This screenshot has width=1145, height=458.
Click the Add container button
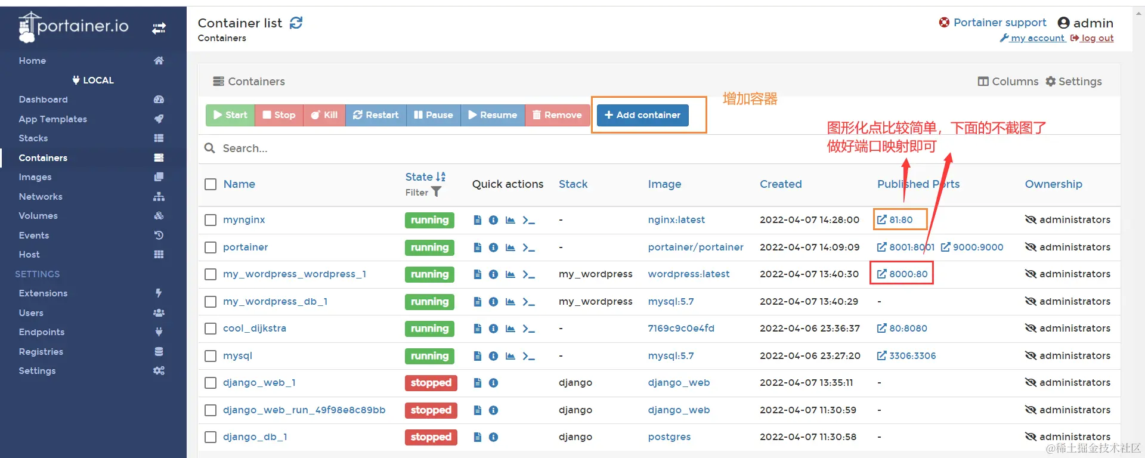(643, 115)
